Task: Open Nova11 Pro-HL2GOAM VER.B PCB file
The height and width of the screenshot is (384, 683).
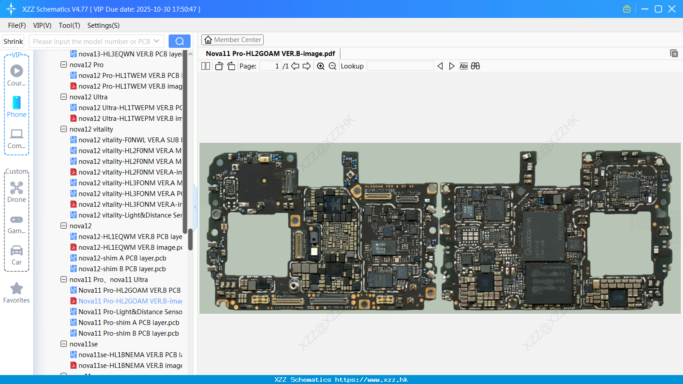Action: (x=126, y=290)
